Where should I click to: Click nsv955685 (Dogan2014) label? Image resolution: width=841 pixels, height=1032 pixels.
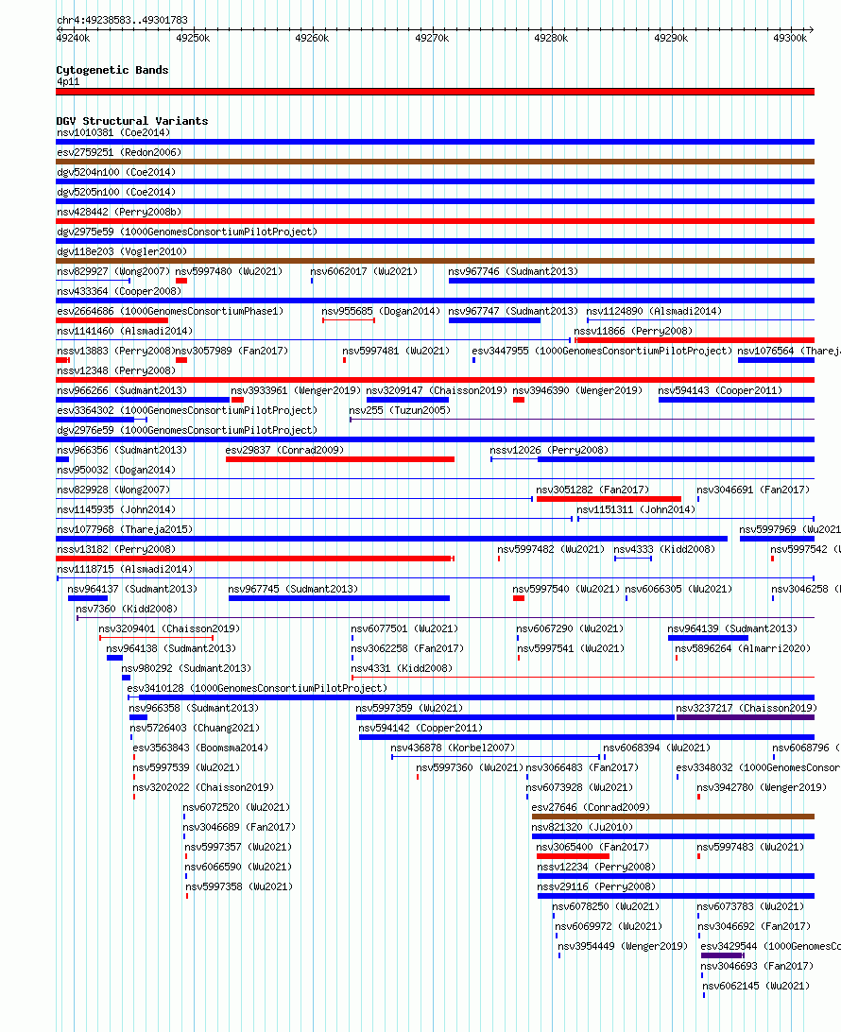[381, 311]
